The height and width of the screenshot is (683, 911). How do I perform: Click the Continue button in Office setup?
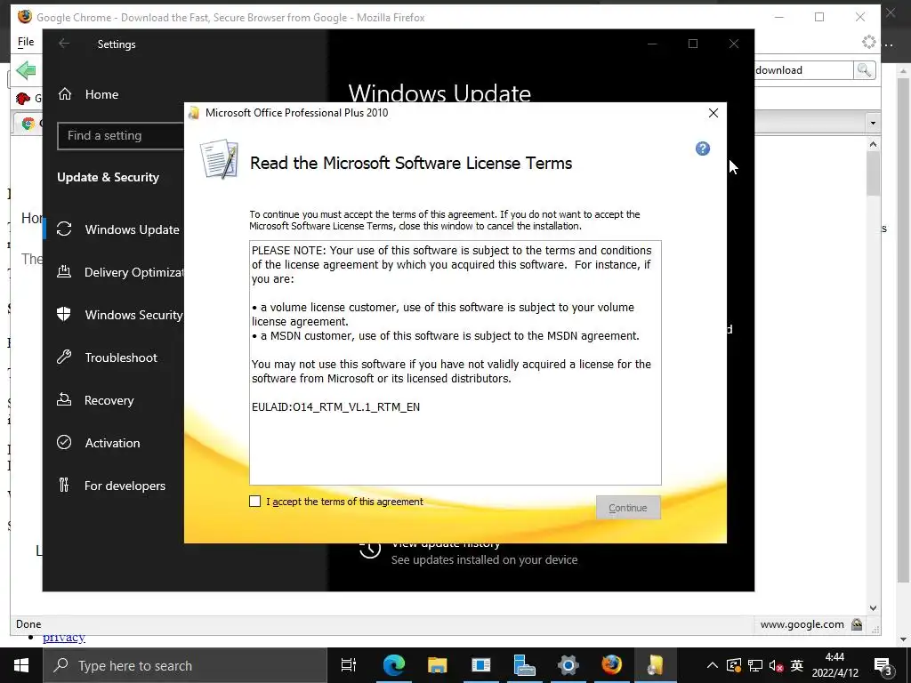628,508
